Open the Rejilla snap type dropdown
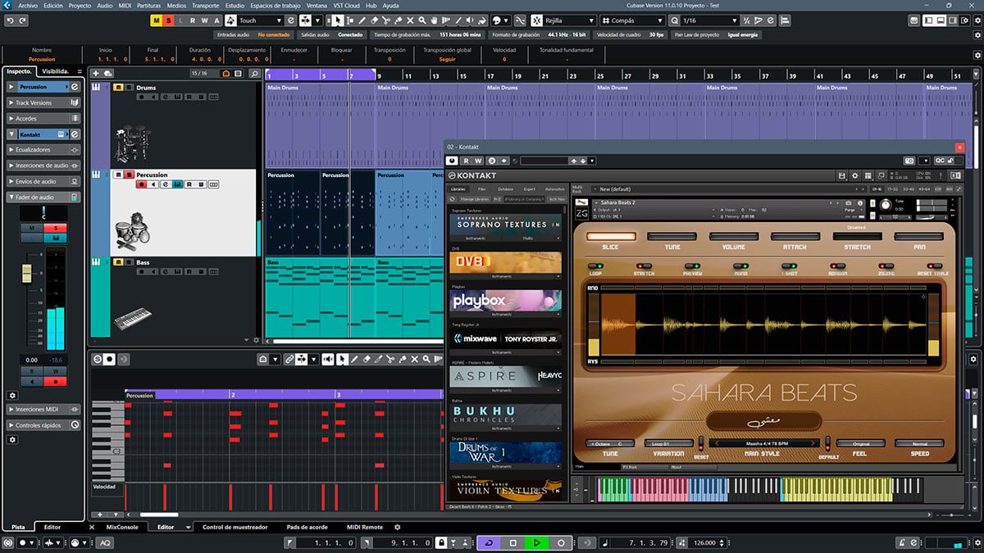 coord(570,20)
